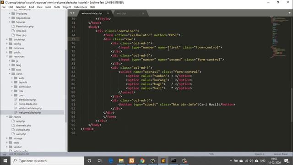Collapse the resources folder
Viewport: 293px width, 165px height.
coord(7,56)
